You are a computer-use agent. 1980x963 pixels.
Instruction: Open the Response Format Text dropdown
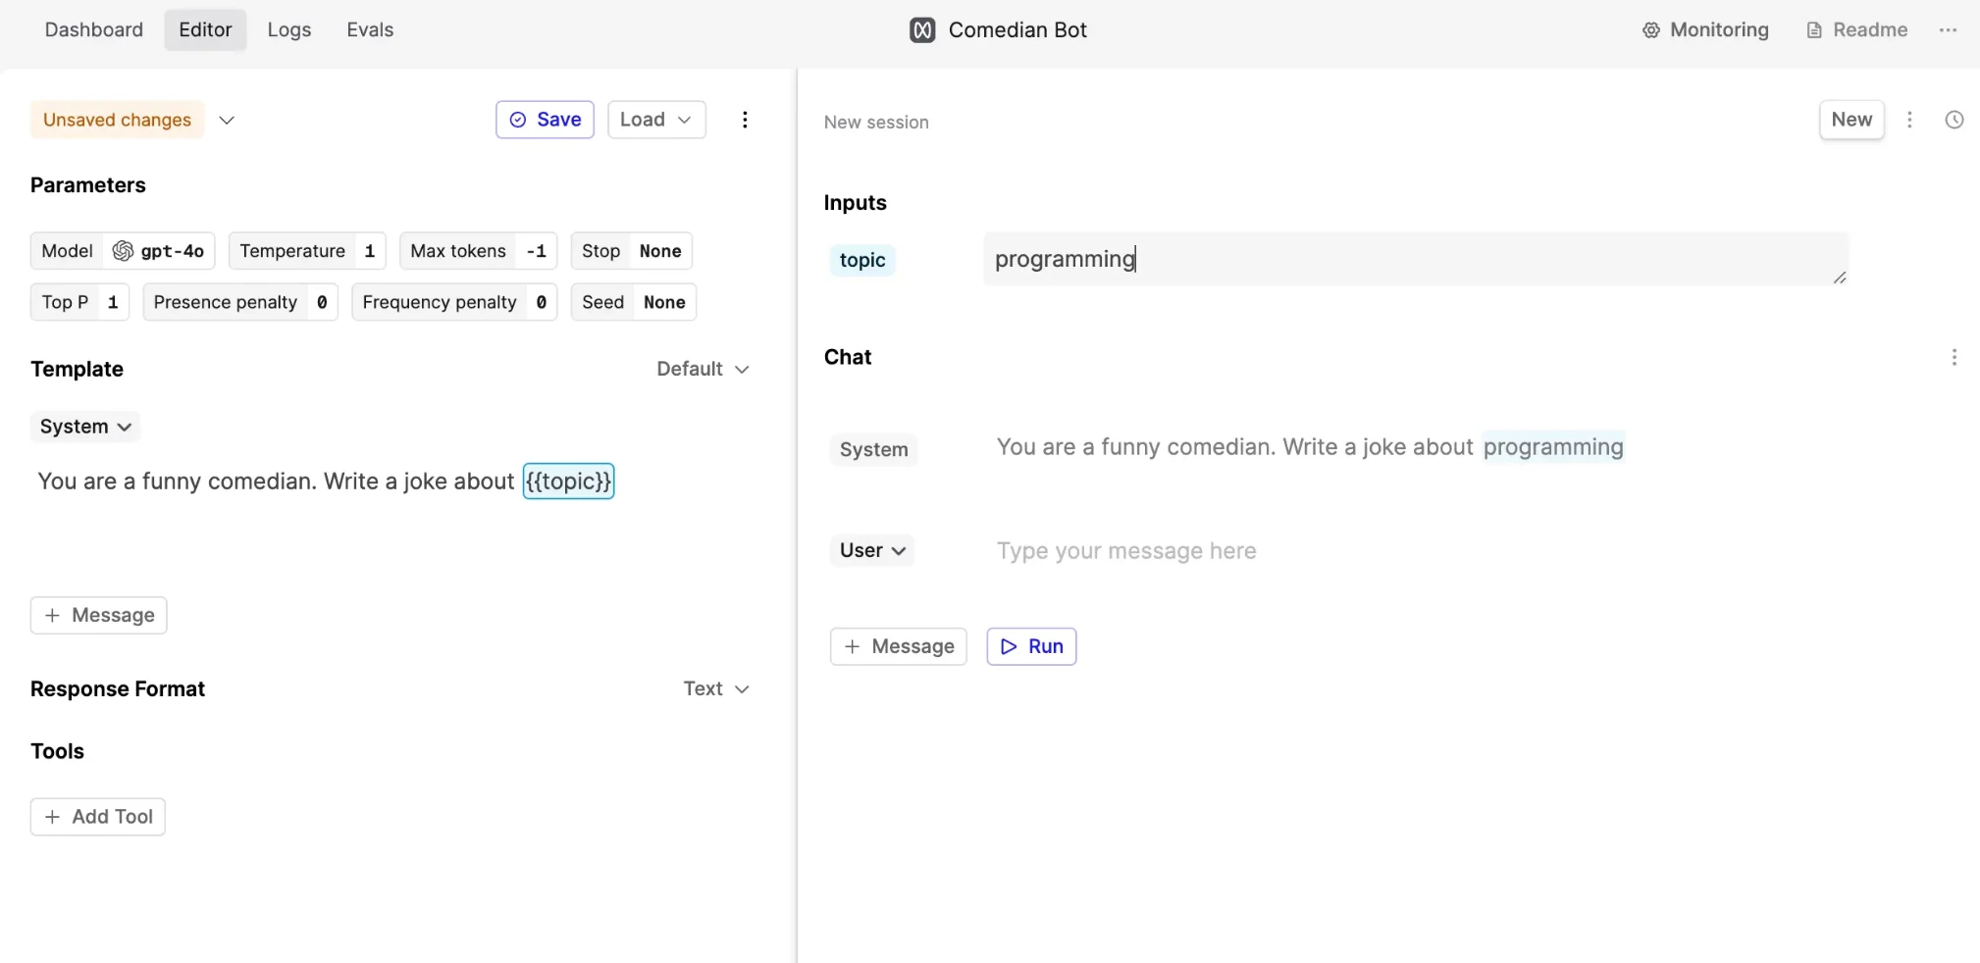point(716,689)
